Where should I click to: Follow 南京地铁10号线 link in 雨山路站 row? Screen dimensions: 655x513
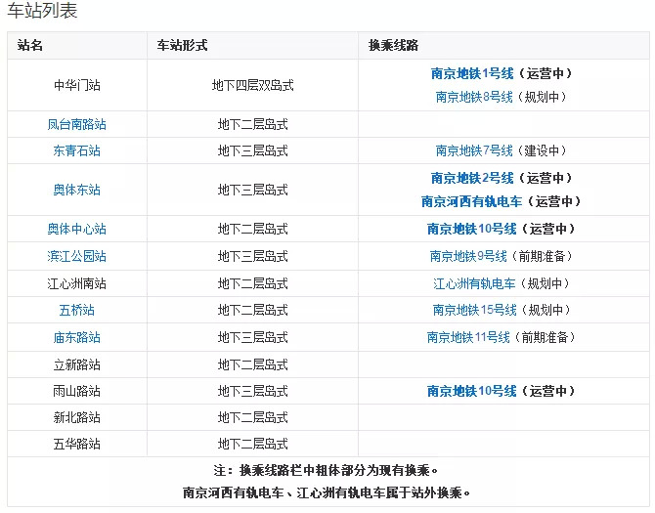click(471, 391)
